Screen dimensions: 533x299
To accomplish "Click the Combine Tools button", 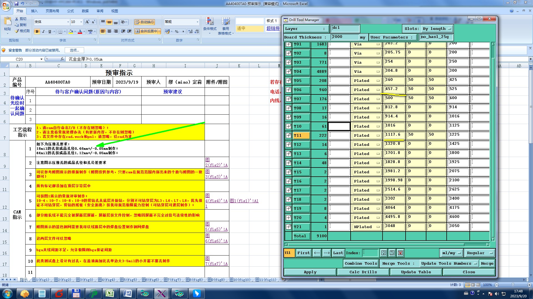I will (x=361, y=263).
